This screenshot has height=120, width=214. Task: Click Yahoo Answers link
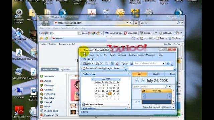49,76
